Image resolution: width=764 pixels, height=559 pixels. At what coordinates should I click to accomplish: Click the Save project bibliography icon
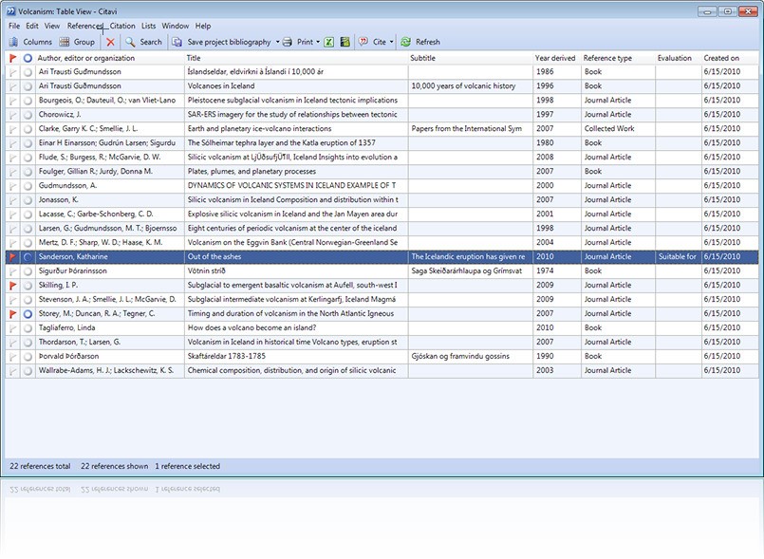click(x=177, y=42)
